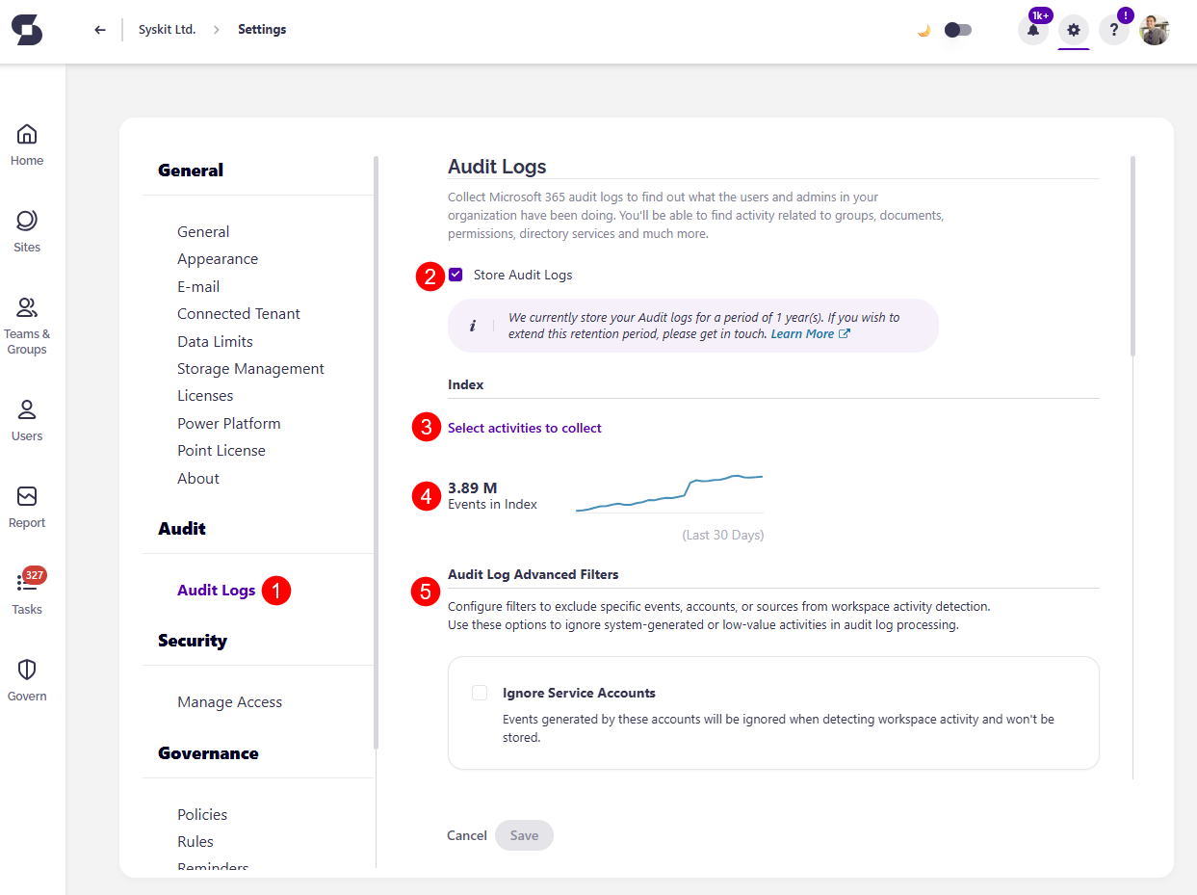Click the Syskit logo icon
The width and height of the screenshot is (1197, 895).
[26, 30]
